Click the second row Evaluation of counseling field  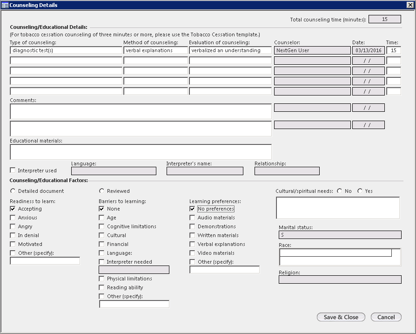(x=230, y=61)
